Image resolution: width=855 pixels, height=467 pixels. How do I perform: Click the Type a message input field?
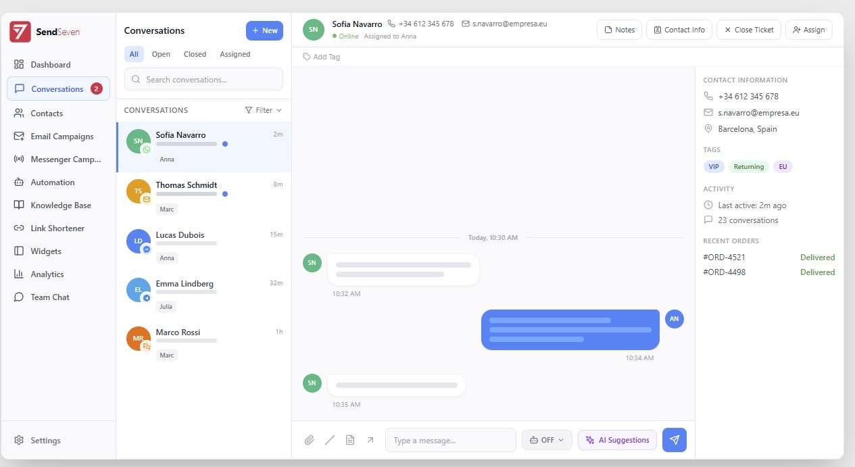pos(450,440)
